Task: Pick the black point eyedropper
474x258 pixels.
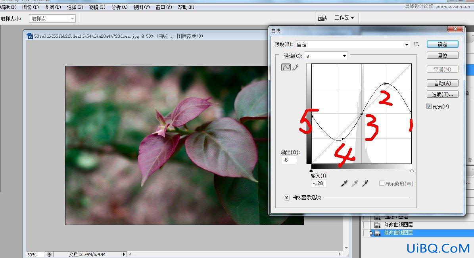Action: coord(344,183)
